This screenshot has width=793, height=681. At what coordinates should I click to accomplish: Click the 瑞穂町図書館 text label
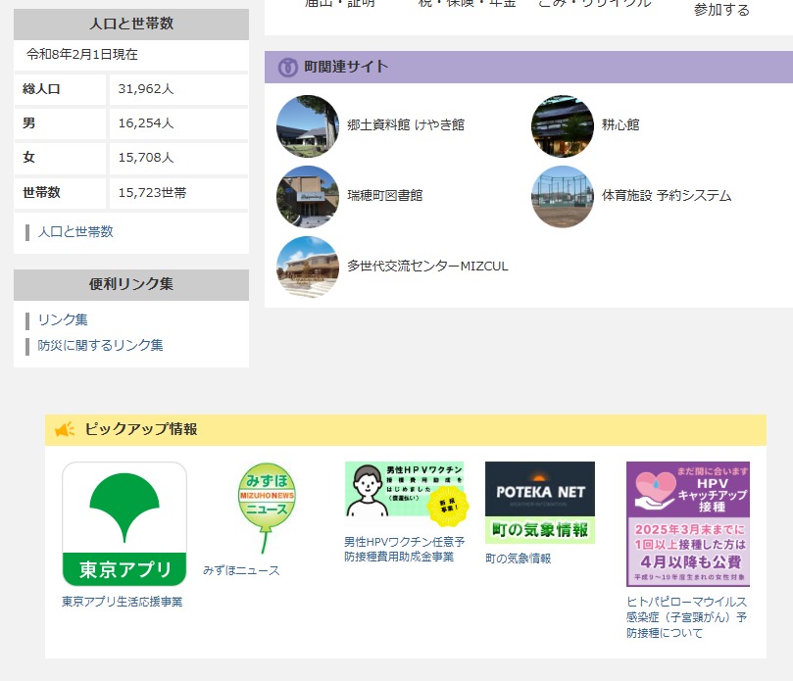[x=385, y=196]
